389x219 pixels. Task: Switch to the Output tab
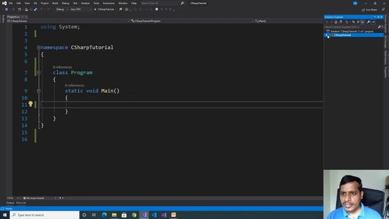(10, 203)
